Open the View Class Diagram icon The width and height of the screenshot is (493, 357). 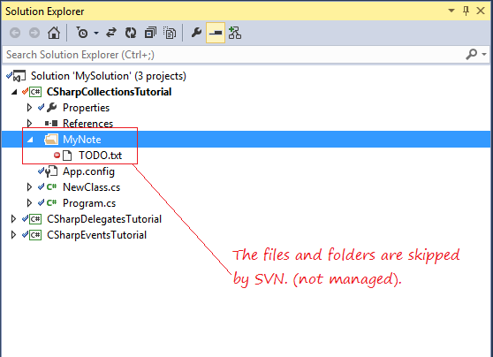coord(235,33)
